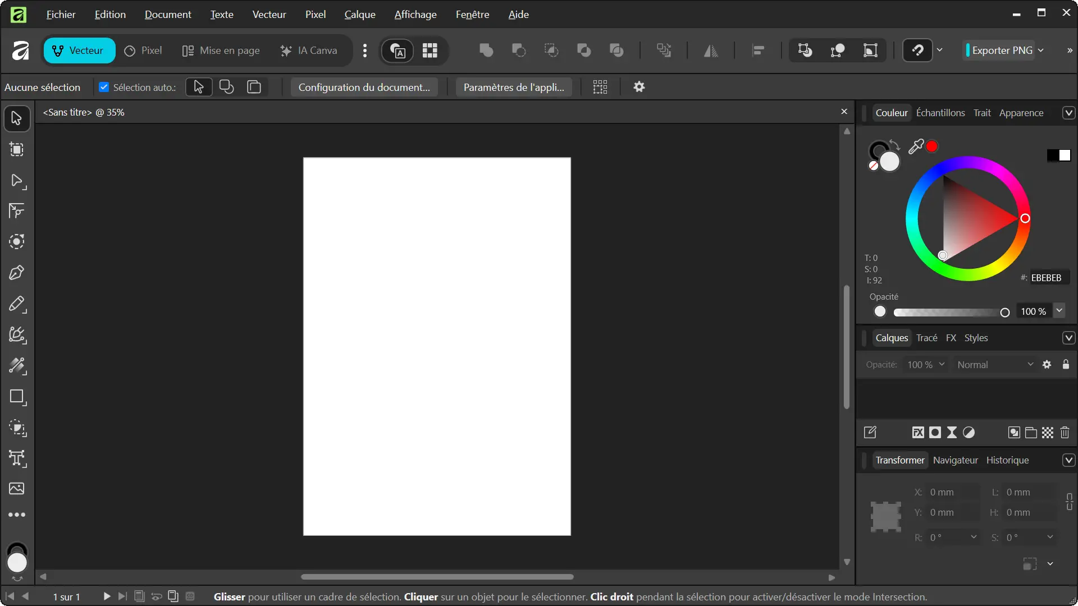This screenshot has width=1078, height=606.
Task: Click Paramètres de l'appli button
Action: click(514, 87)
